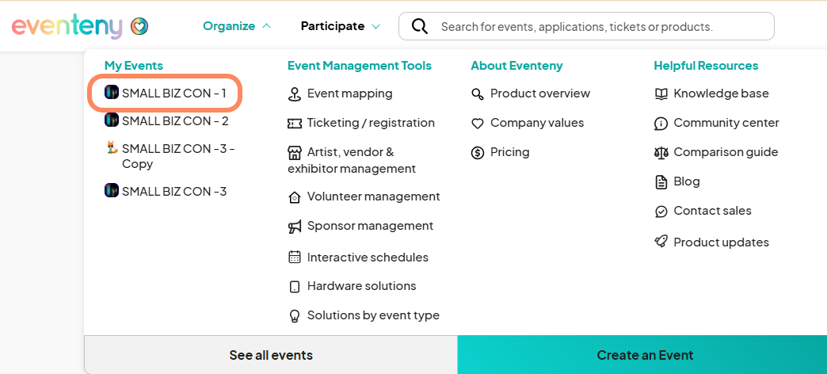Click the Contact sales chat-check icon
This screenshot has width=827, height=374.
661,212
